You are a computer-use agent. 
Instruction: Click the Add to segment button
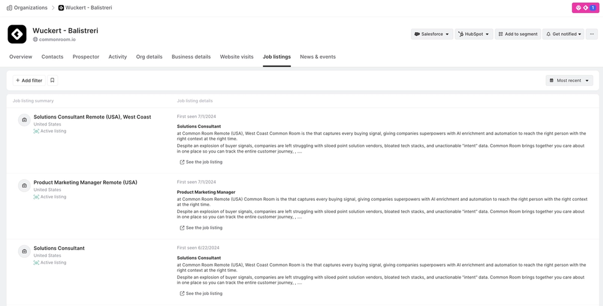[518, 34]
